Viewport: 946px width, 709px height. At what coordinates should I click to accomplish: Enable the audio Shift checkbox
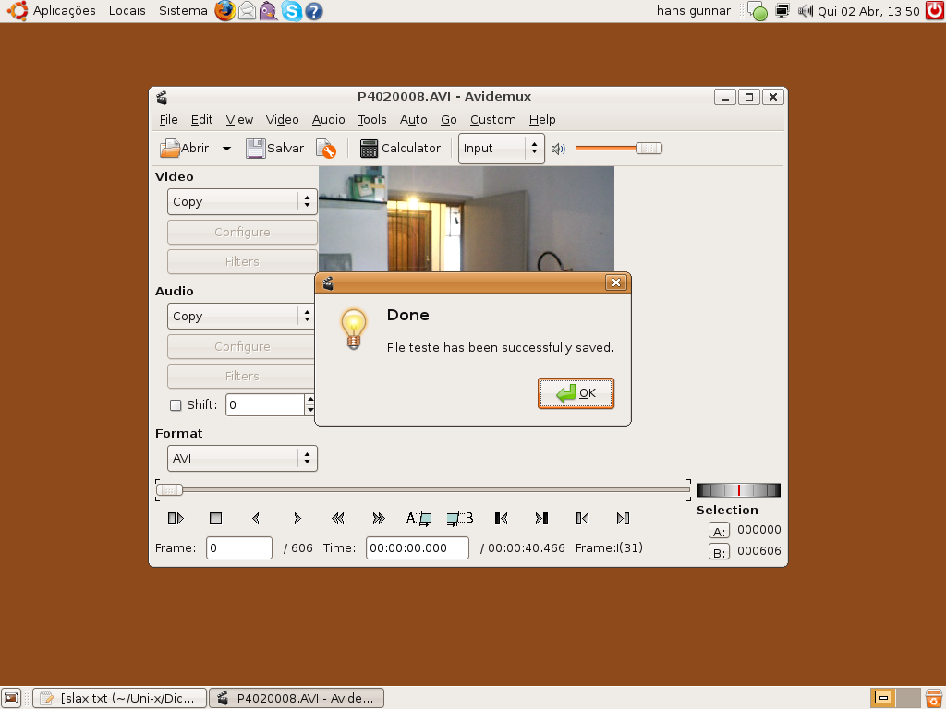pyautogui.click(x=176, y=405)
